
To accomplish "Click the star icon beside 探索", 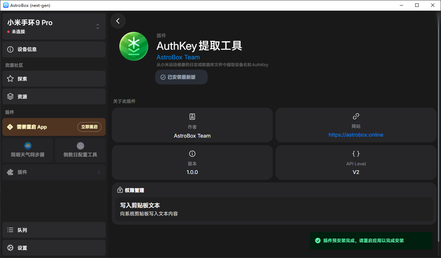I will (x=10, y=79).
